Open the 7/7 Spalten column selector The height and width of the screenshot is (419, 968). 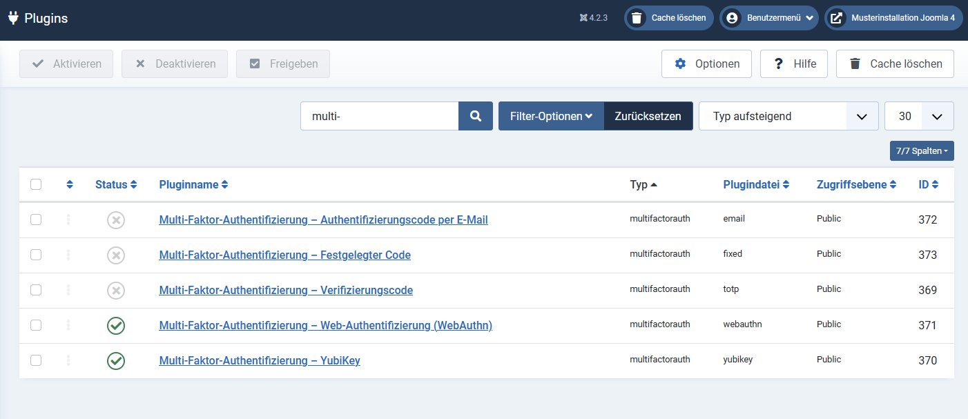click(x=921, y=150)
